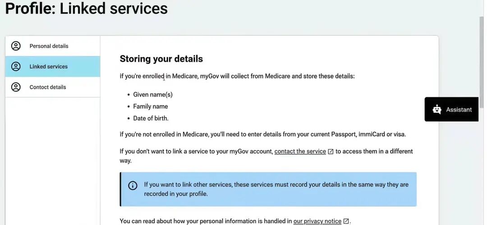Click the "Profile: Linked services" page title
This screenshot has height=225, width=487.
pyautogui.click(x=87, y=8)
